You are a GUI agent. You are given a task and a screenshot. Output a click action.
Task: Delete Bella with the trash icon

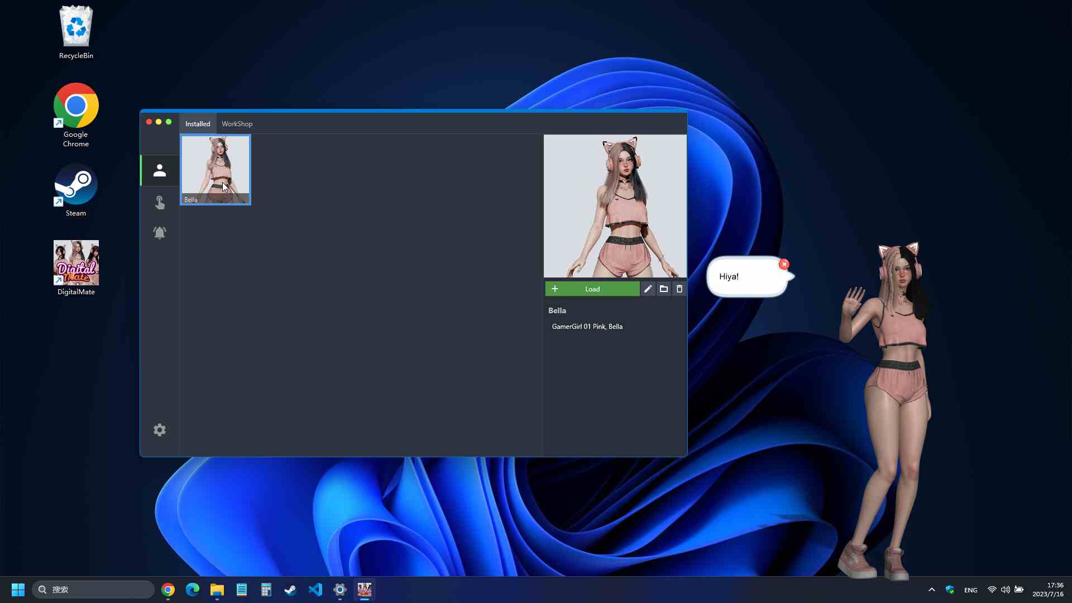click(679, 289)
